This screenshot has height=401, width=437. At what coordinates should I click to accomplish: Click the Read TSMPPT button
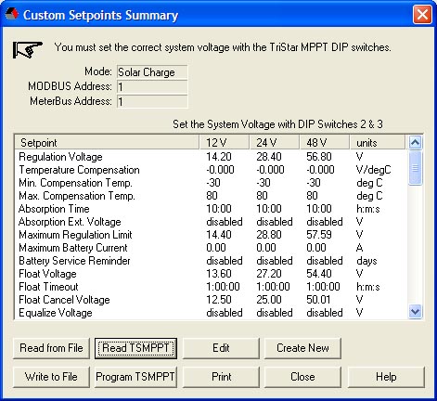pos(135,348)
